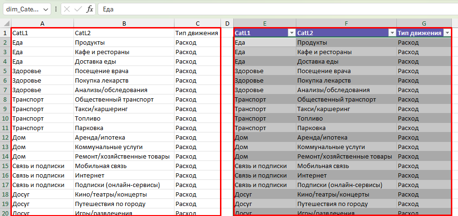Select row 5 header
The height and width of the screenshot is (216, 458).
click(5, 71)
